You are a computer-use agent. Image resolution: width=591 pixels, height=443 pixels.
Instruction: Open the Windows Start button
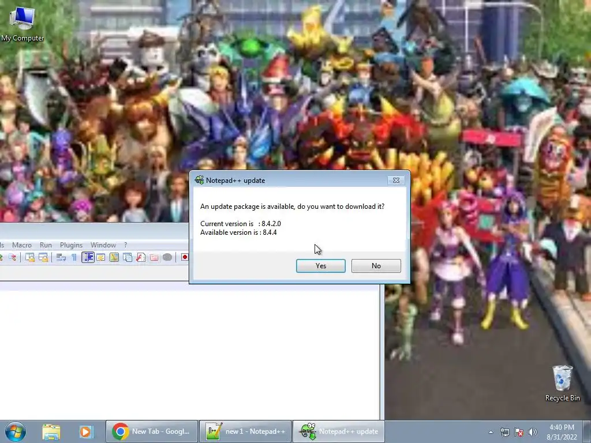(x=15, y=431)
